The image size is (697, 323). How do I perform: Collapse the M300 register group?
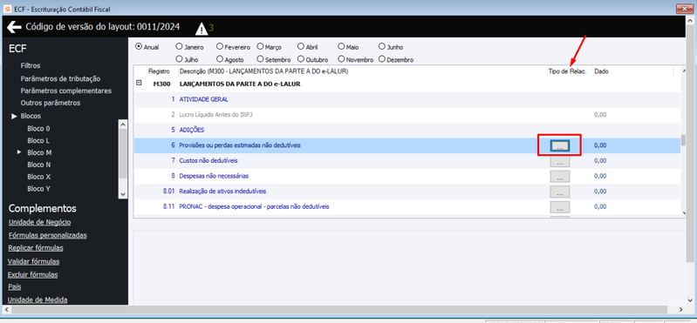[x=139, y=83]
